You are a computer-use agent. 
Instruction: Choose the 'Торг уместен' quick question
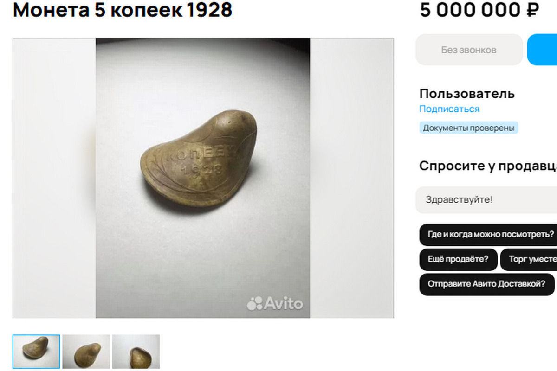click(x=529, y=259)
